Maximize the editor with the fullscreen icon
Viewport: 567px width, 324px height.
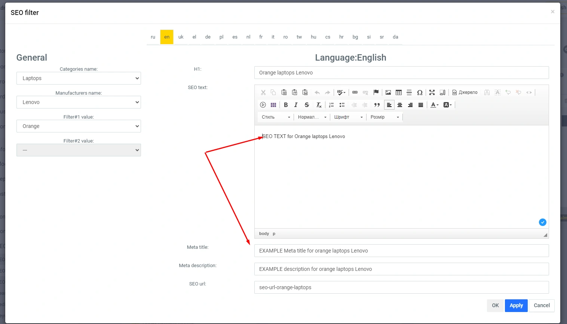(x=432, y=92)
